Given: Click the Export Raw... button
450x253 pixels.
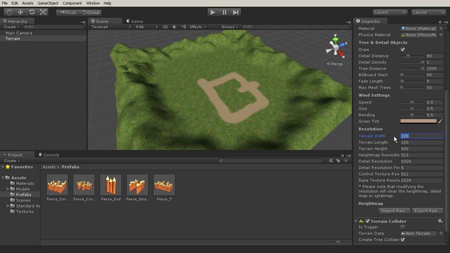Looking at the screenshot, I should click(427, 211).
